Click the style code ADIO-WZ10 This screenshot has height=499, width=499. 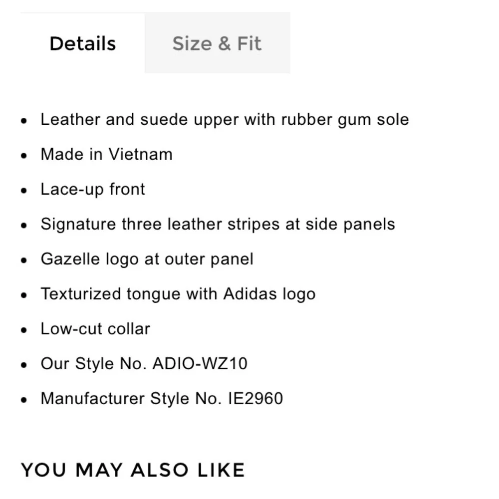point(200,363)
